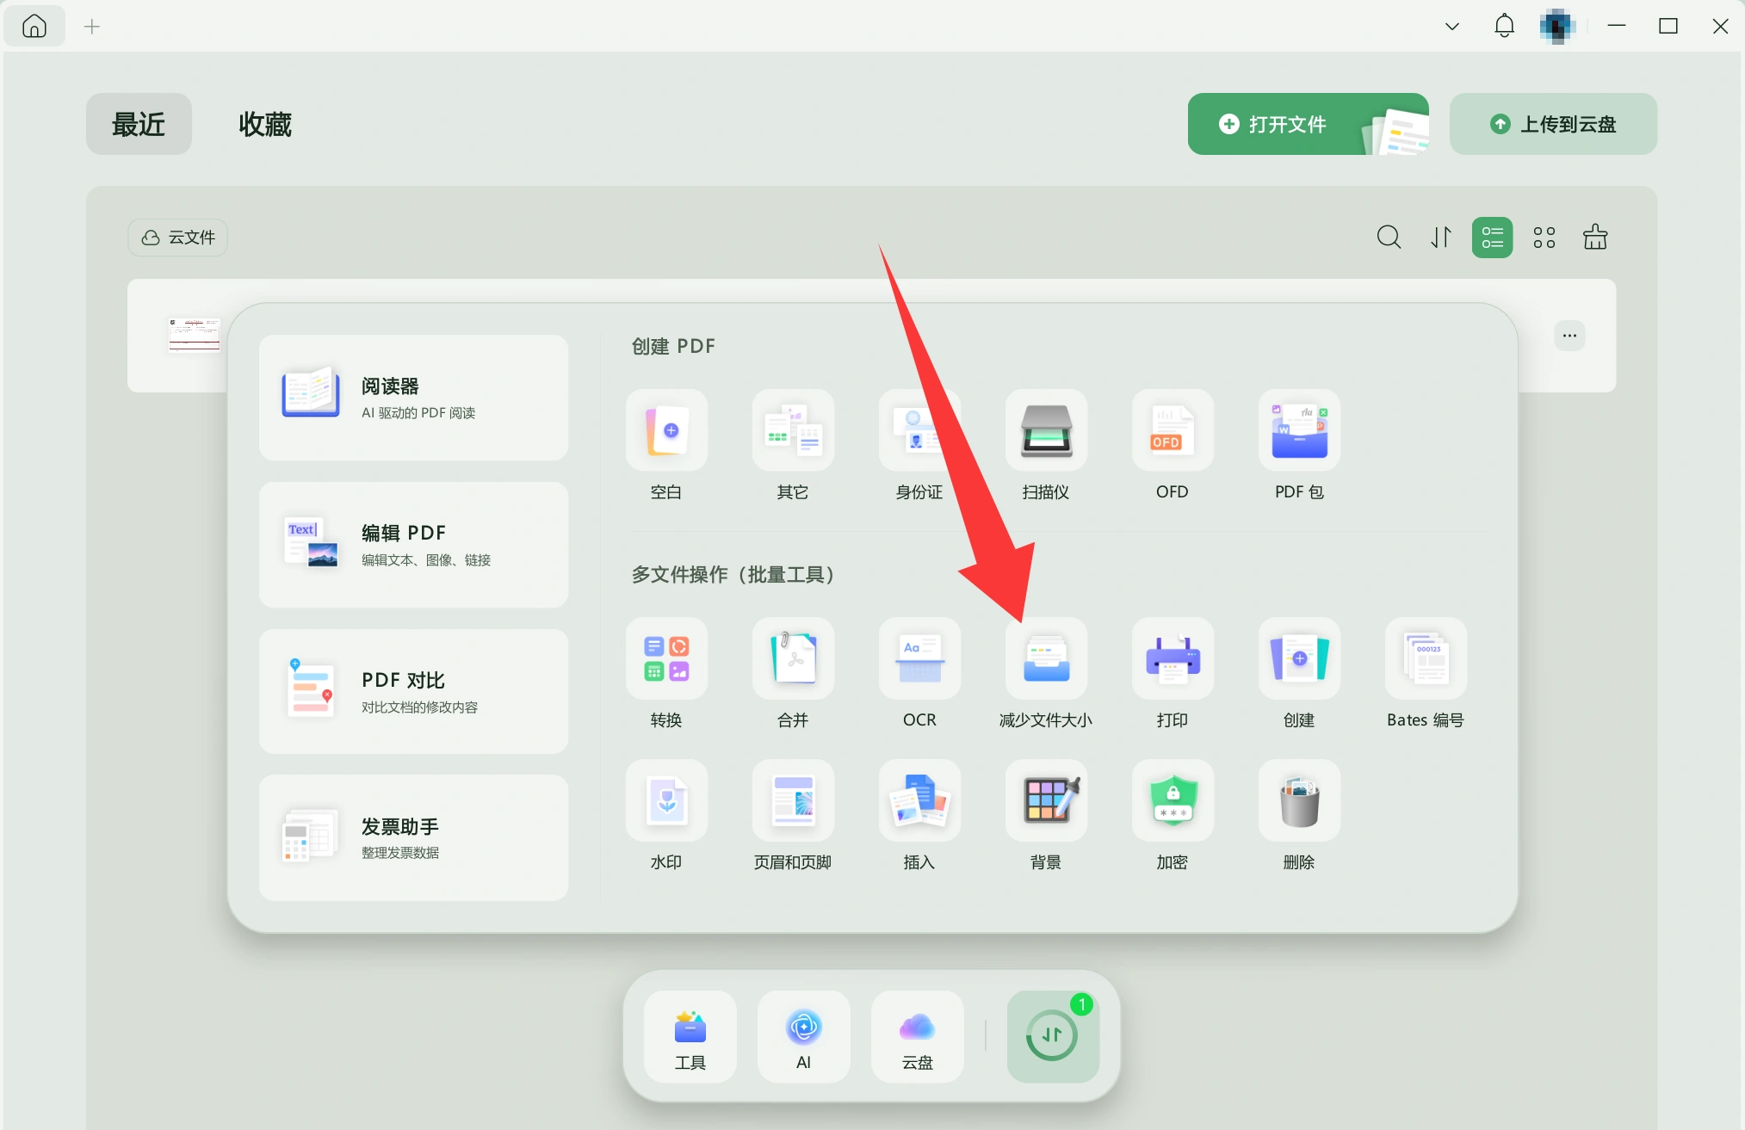Viewport: 1745px width, 1130px height.
Task: Open notifications bell
Action: 1504,26
